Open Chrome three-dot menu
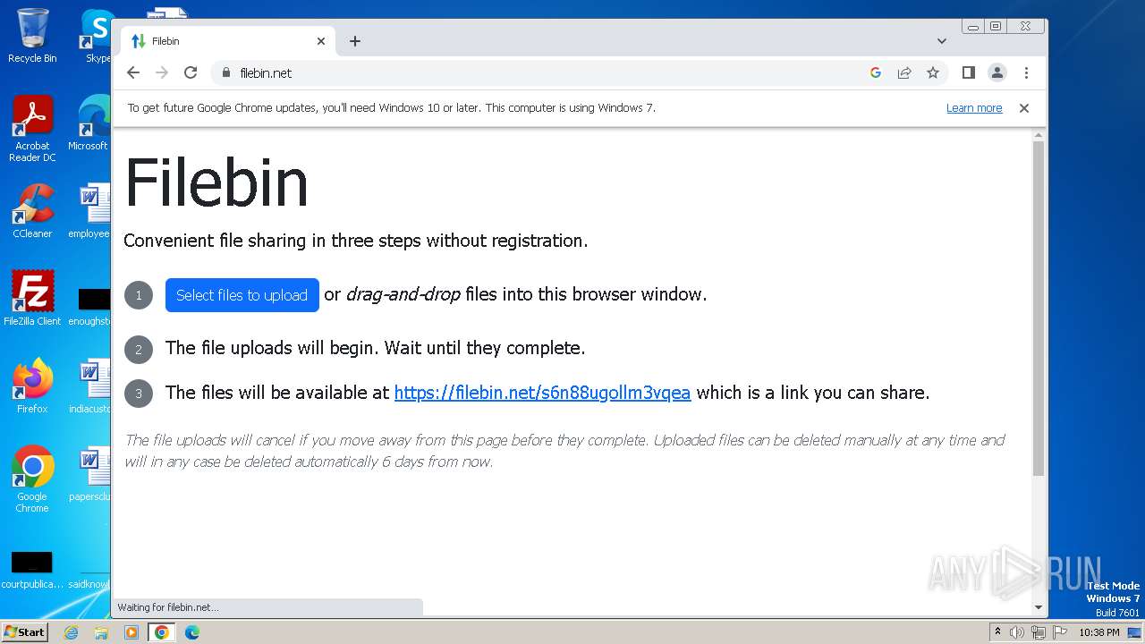The image size is (1145, 644). click(x=1026, y=73)
